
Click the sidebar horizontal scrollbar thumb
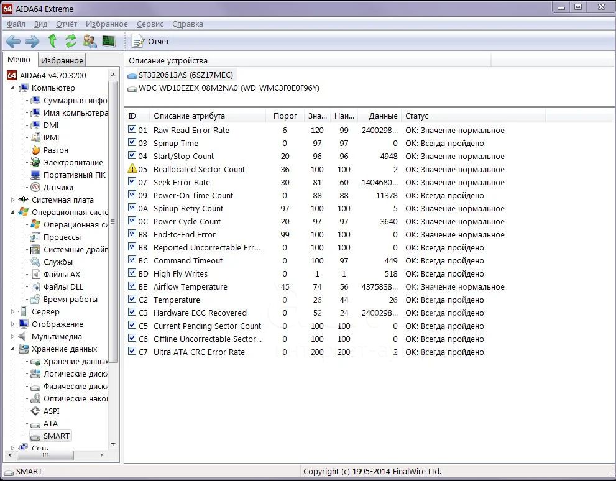coord(45,455)
